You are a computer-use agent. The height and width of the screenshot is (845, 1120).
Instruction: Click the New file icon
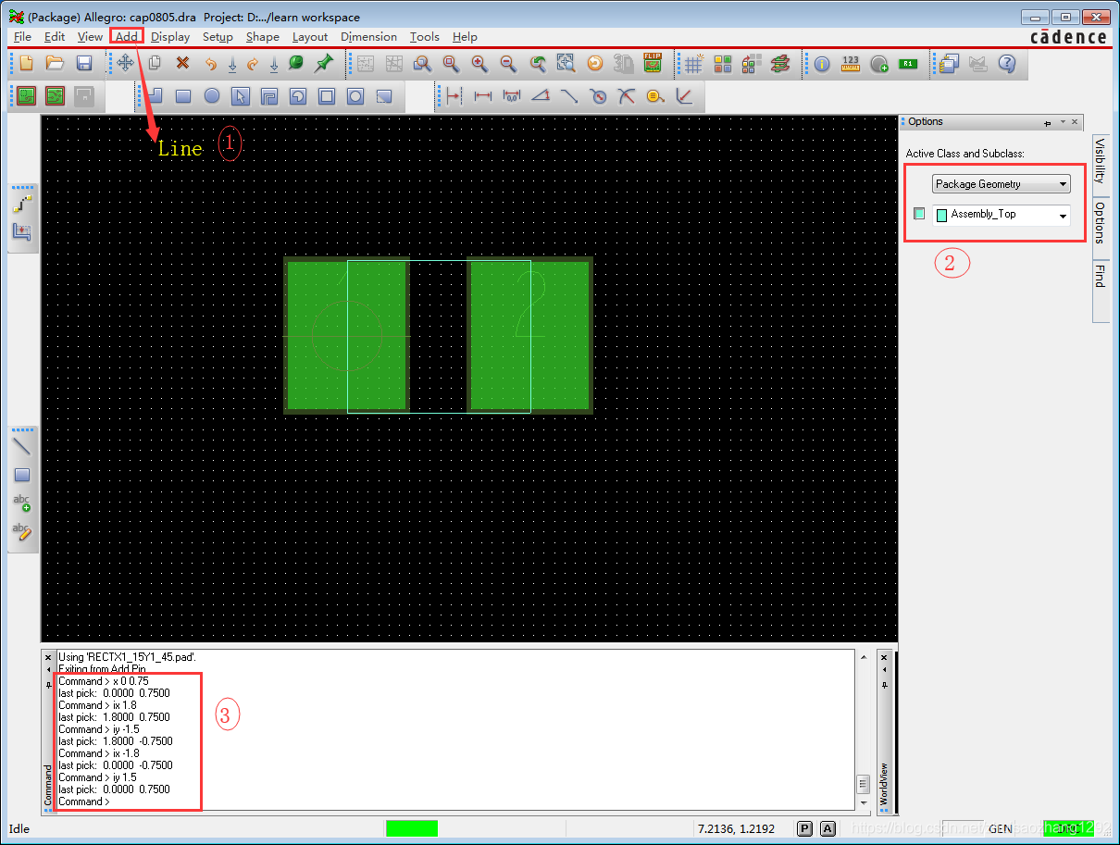point(26,63)
